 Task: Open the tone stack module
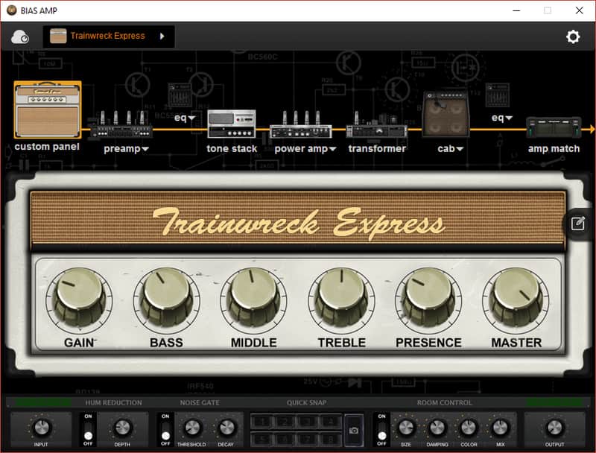pos(232,124)
